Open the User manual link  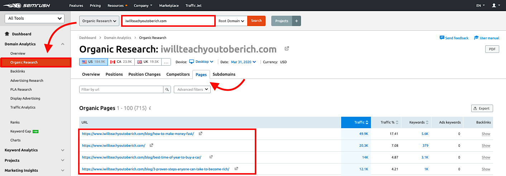pos(487,38)
